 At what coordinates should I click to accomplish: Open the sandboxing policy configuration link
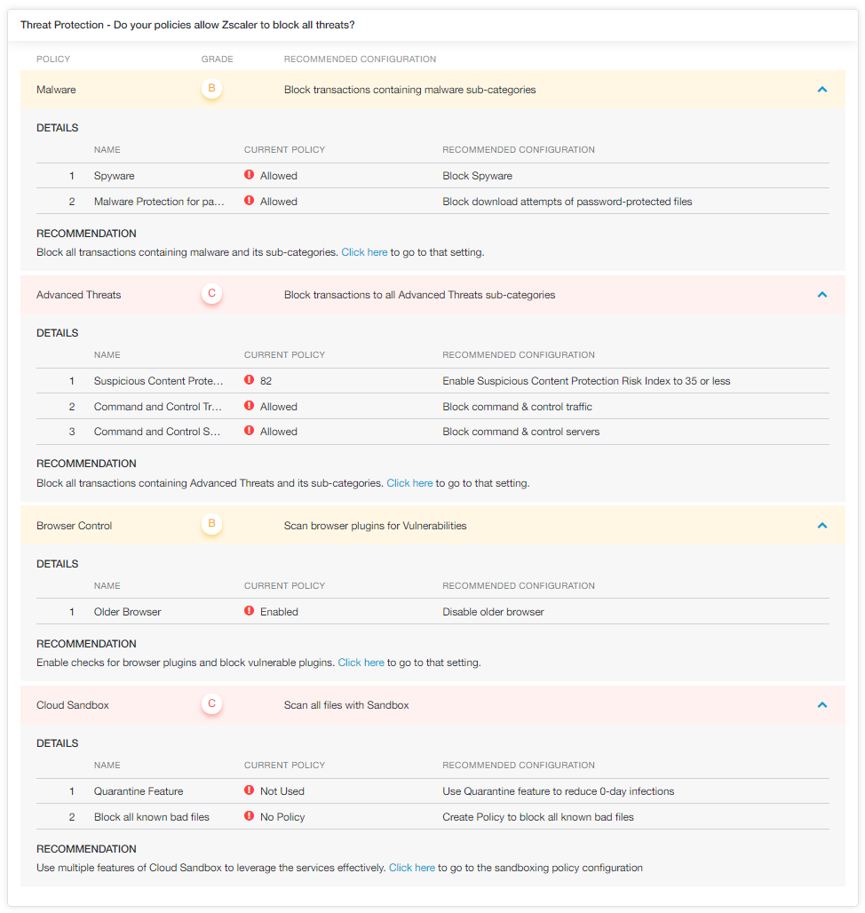(411, 867)
